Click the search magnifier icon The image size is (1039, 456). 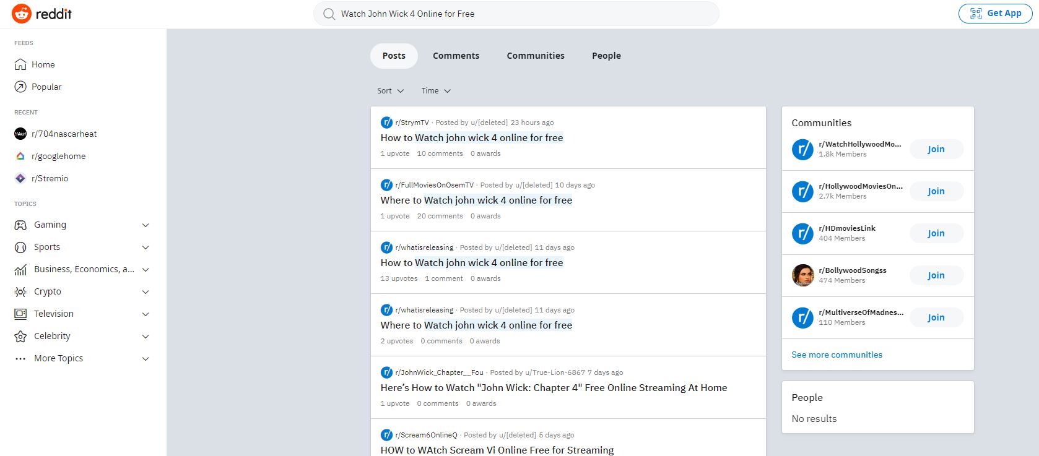click(x=329, y=14)
